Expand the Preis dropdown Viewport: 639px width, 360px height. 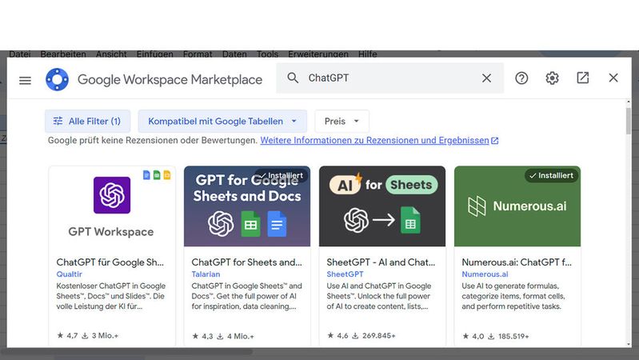[342, 121]
